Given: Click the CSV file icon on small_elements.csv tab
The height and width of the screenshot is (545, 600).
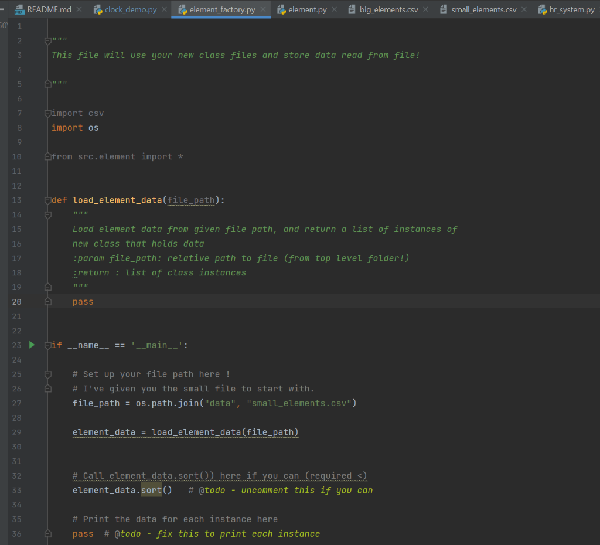Looking at the screenshot, I should click(x=443, y=9).
